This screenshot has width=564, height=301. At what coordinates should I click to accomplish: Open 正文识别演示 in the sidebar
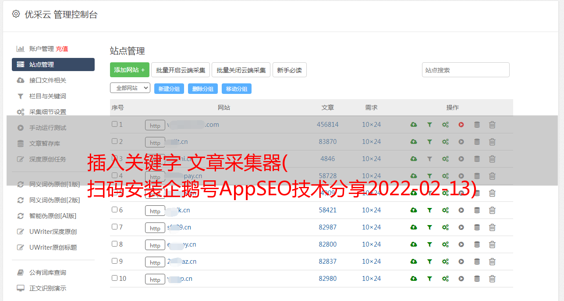pyautogui.click(x=48, y=288)
